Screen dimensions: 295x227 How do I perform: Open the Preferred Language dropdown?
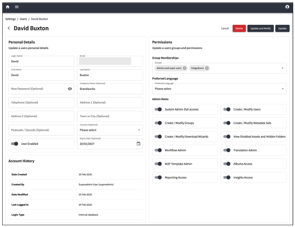pos(219,89)
